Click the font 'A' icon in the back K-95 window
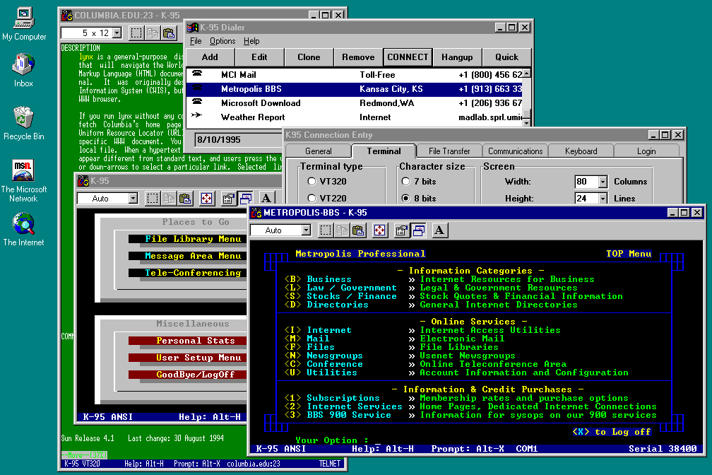This screenshot has width=712, height=475. tap(266, 199)
